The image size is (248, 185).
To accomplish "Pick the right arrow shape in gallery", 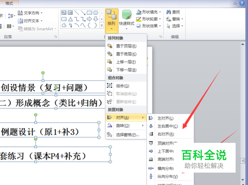I will pyautogui.click(x=89, y=19).
